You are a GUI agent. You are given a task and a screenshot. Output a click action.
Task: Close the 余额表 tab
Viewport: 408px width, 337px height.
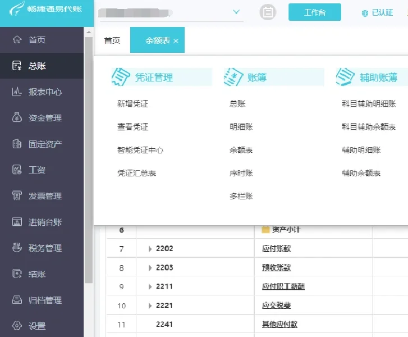[x=176, y=41]
